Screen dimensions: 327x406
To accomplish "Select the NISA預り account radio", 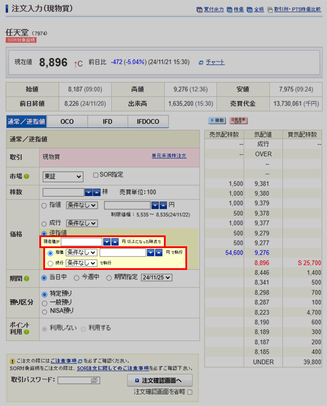I will click(45, 312).
